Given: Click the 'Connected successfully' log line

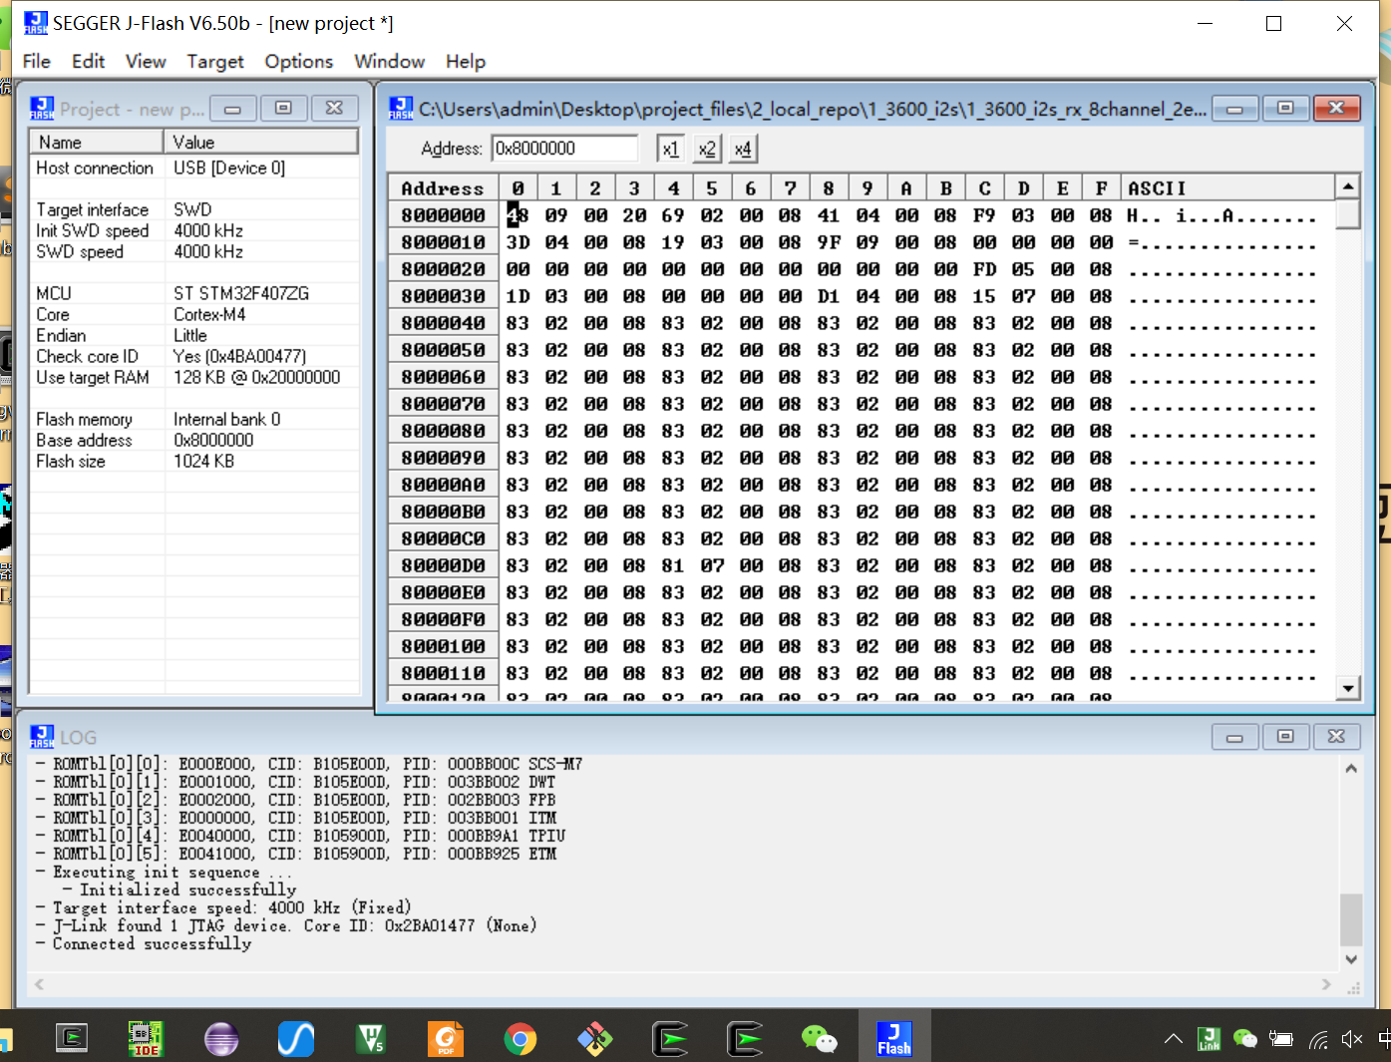Looking at the screenshot, I should coord(152,943).
